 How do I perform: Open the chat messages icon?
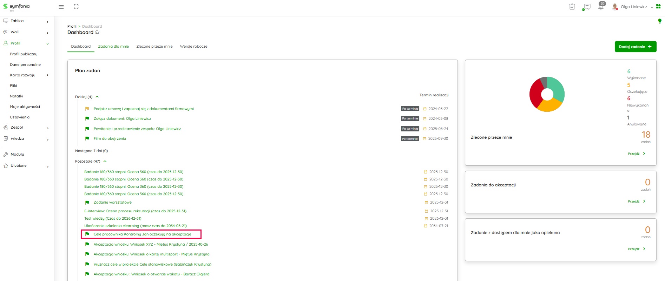tap(586, 7)
